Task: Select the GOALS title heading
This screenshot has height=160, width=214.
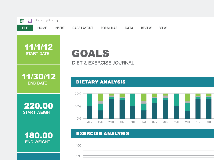Action: tap(90, 54)
